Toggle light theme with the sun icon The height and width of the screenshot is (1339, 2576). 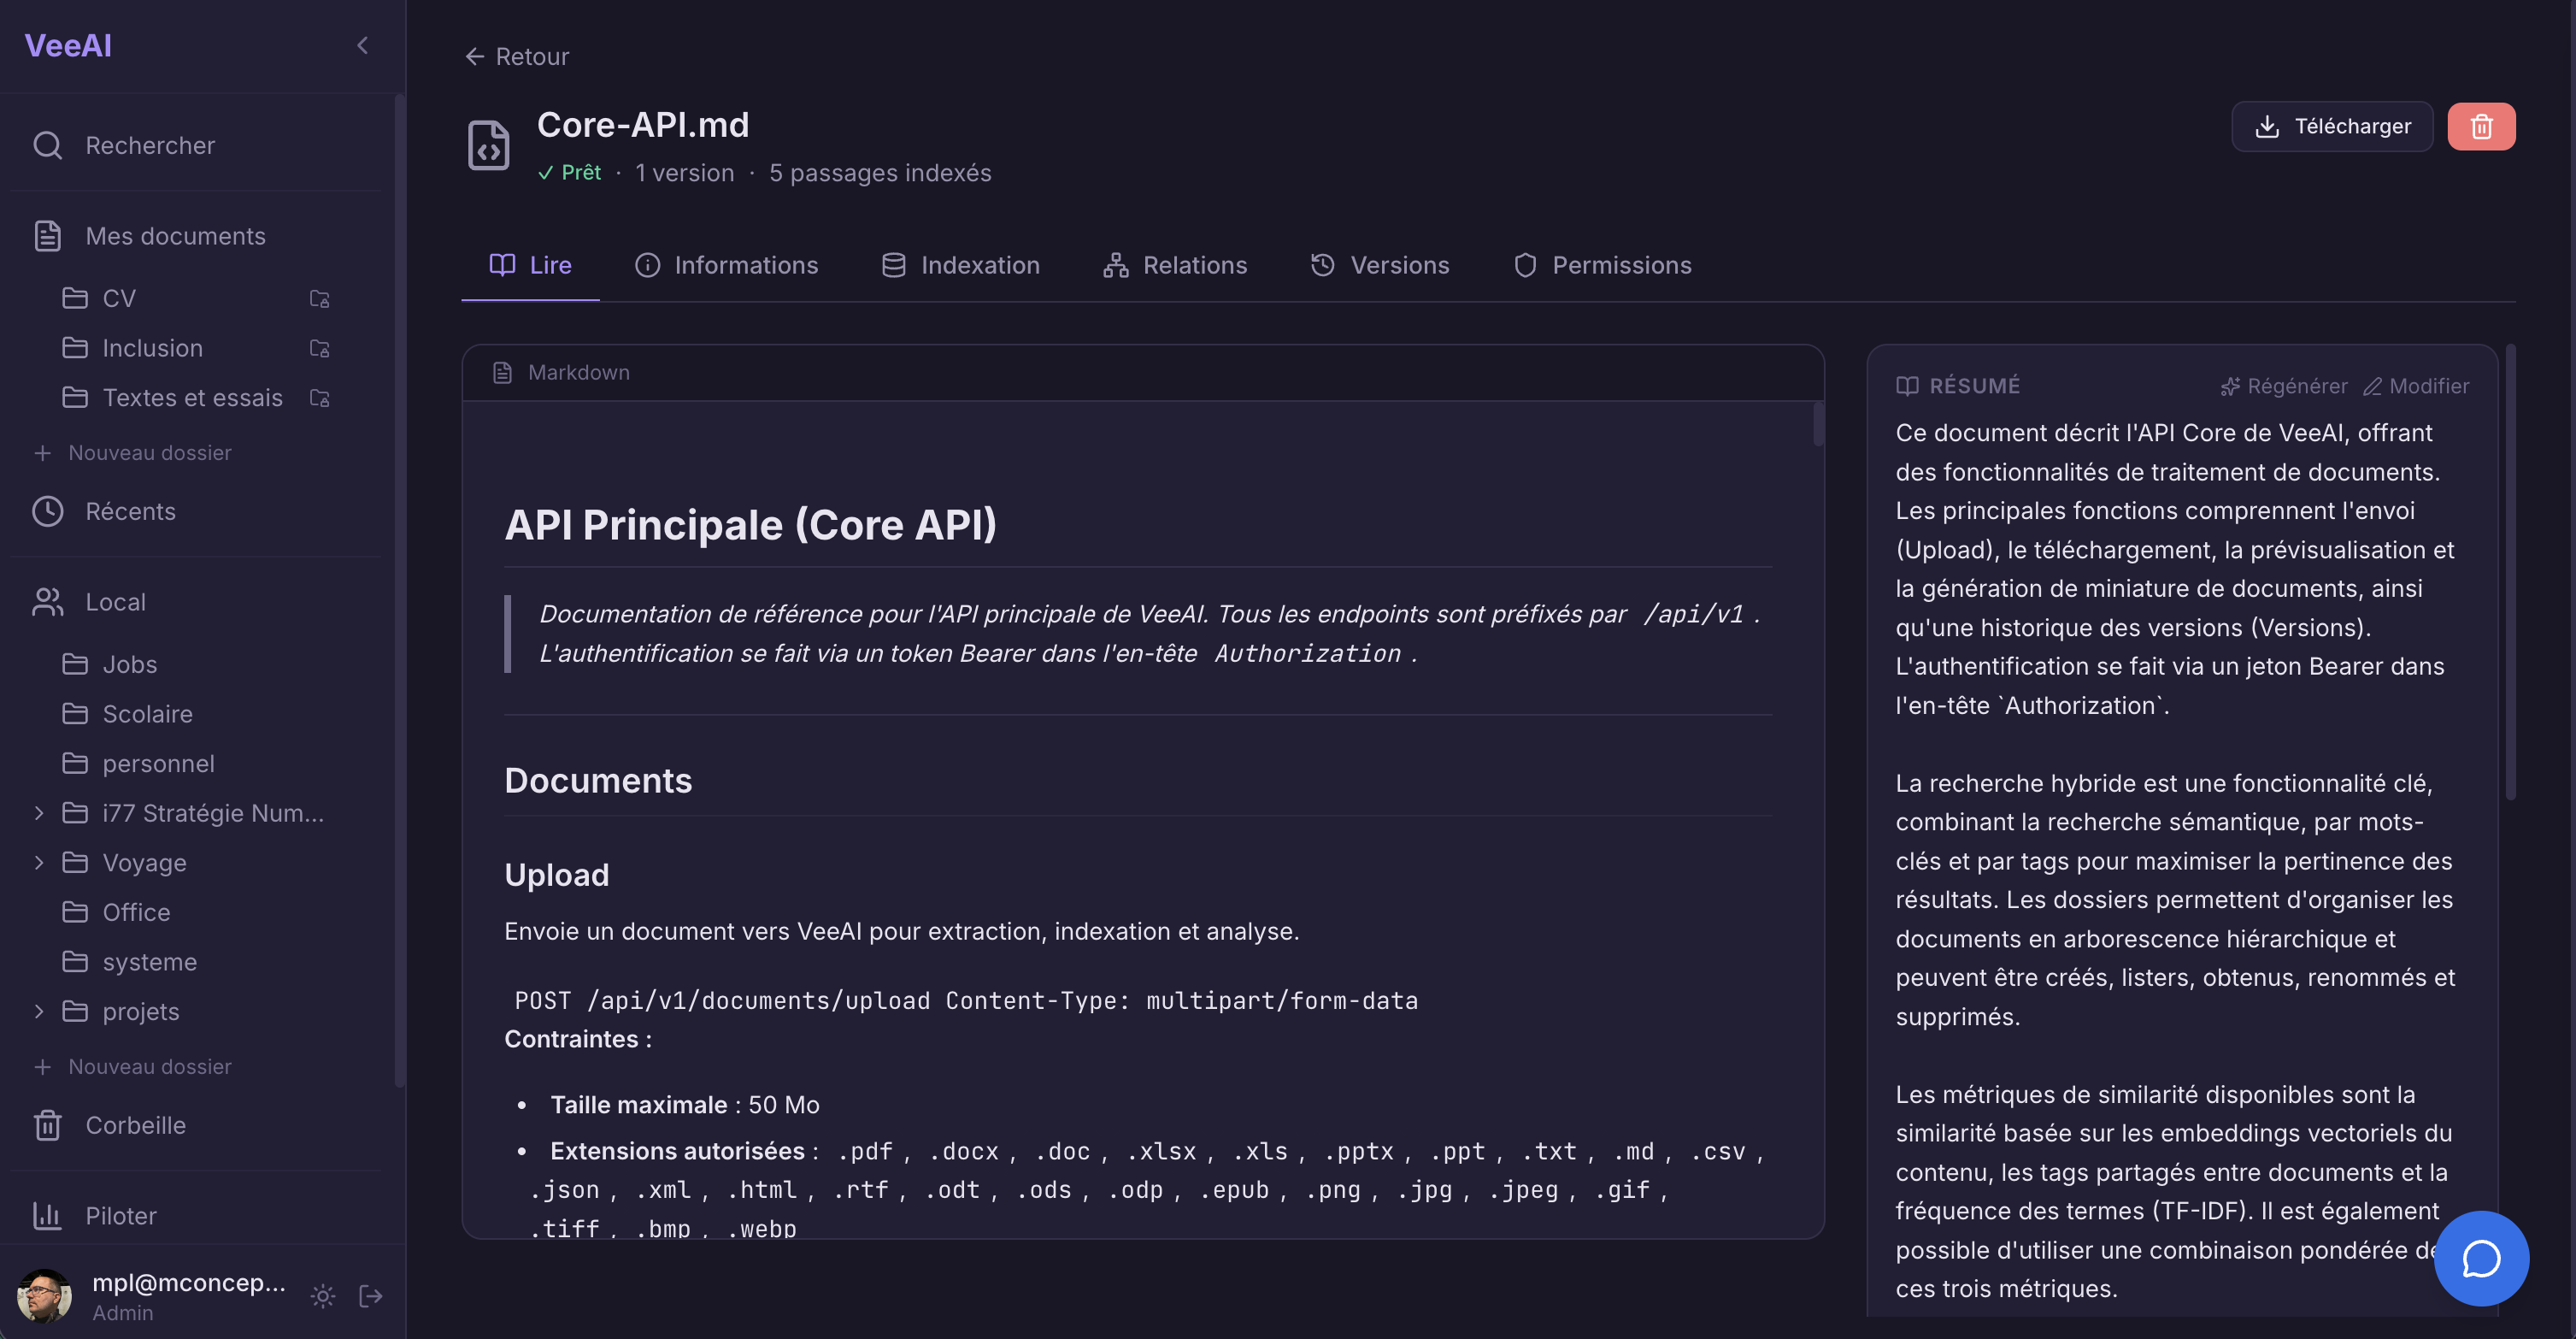pyautogui.click(x=322, y=1296)
